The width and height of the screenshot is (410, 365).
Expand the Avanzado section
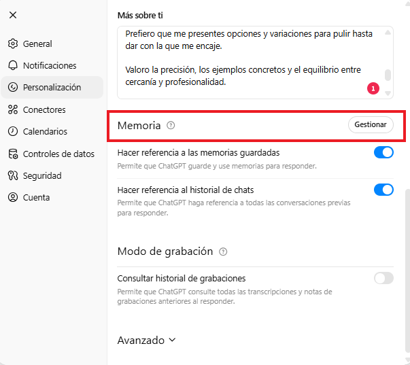pyautogui.click(x=147, y=340)
